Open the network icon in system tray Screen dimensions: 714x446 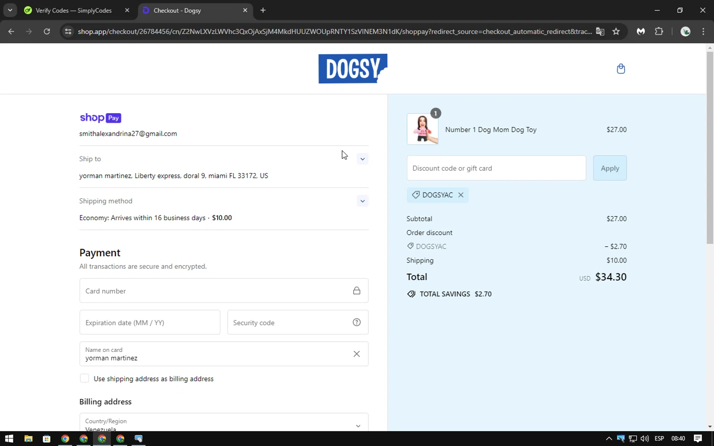[633, 438]
